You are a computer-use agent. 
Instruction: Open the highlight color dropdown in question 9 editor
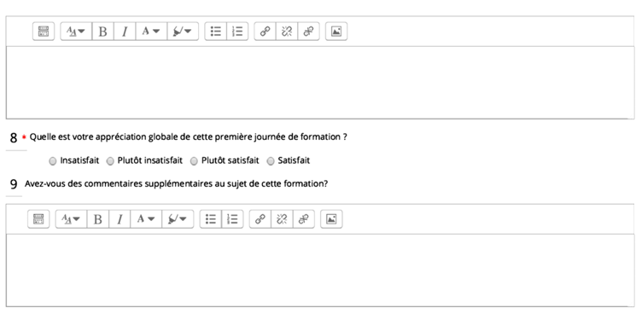tap(178, 219)
